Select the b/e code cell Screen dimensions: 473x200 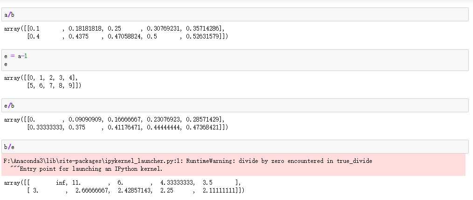[x=233, y=147]
